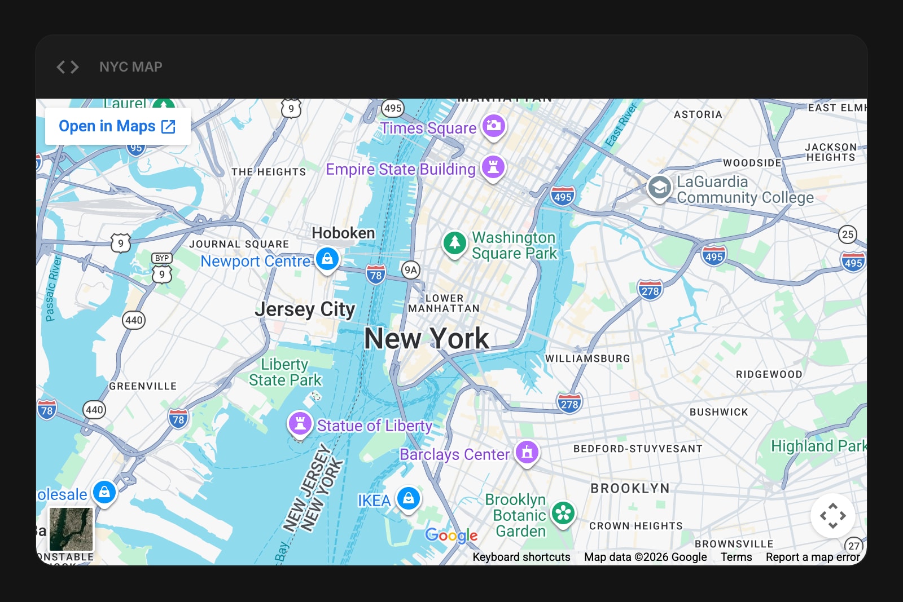The height and width of the screenshot is (602, 903).
Task: Click the Google logo on map
Action: click(451, 535)
